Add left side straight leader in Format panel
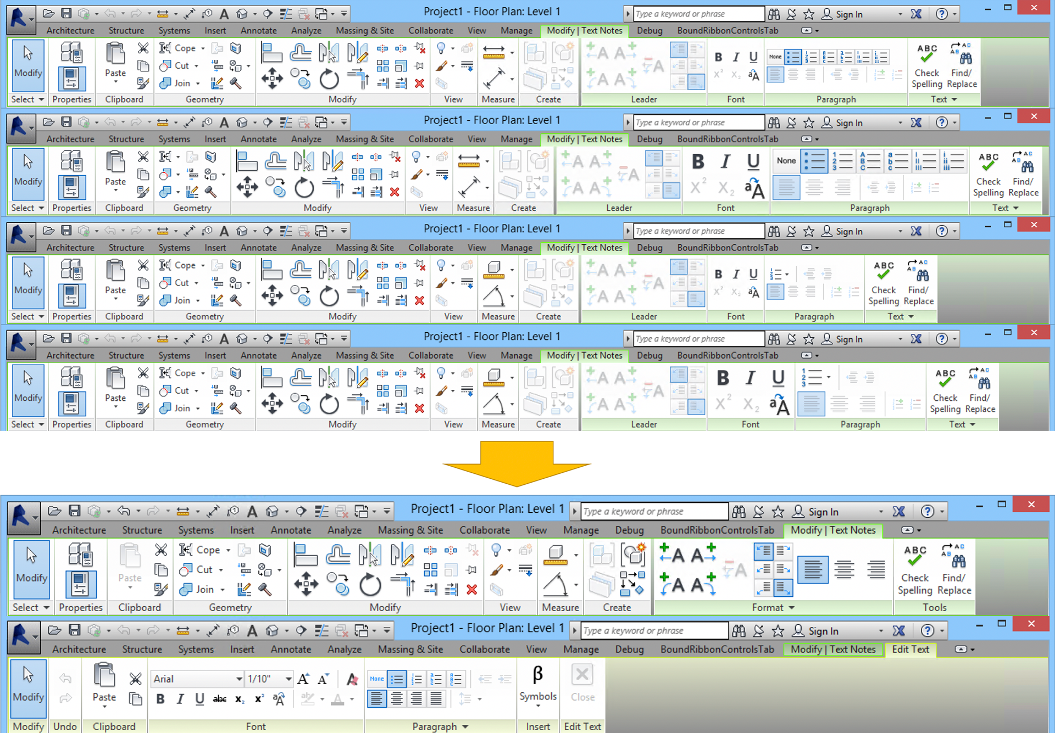 pyautogui.click(x=671, y=554)
